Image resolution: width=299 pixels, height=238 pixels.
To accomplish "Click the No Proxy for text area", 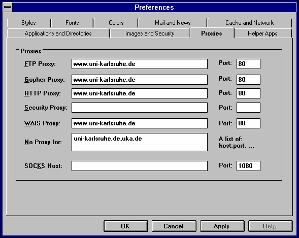I will [x=140, y=142].
